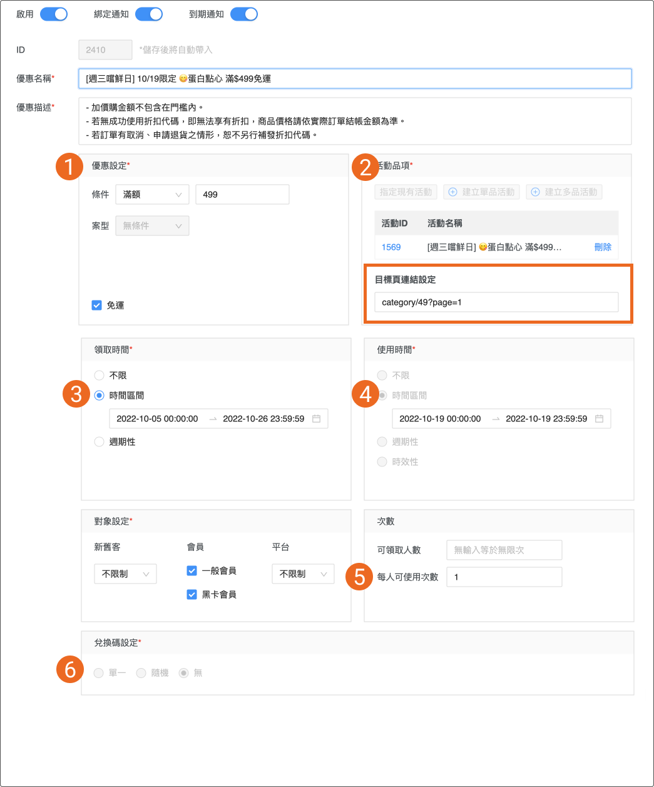654x787 pixels.
Task: Click the 指定現有活動 button
Action: 406,192
